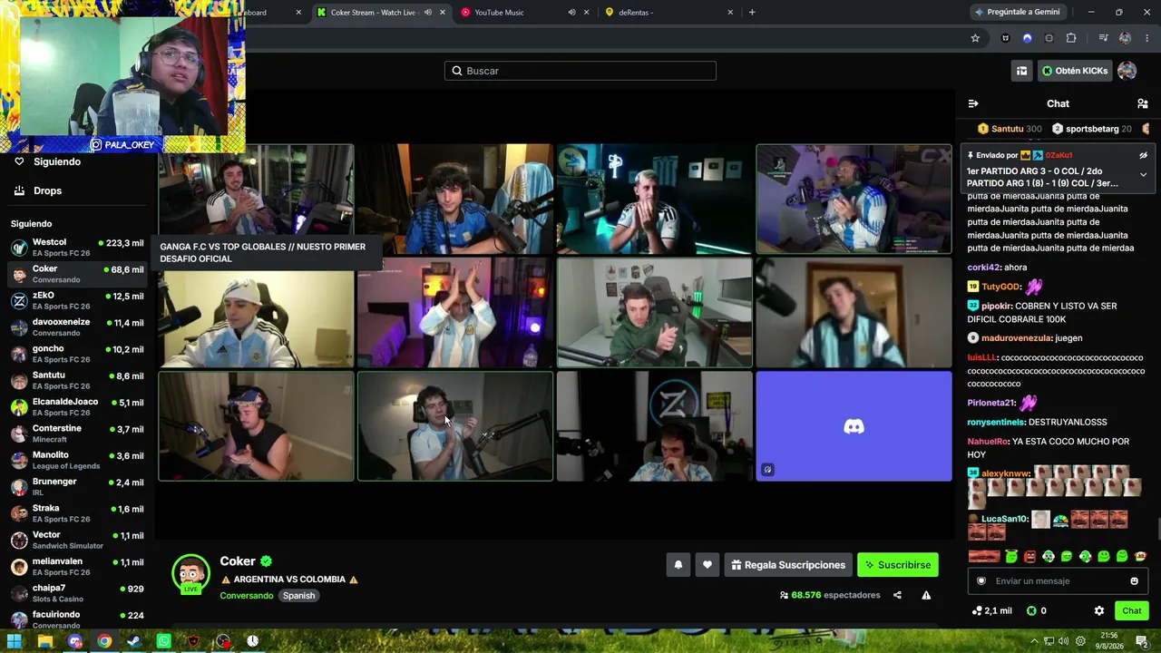Open the Windows Start menu
Screen dimensions: 1161x653
click(x=15, y=641)
